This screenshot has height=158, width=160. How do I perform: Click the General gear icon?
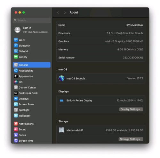(16, 65)
